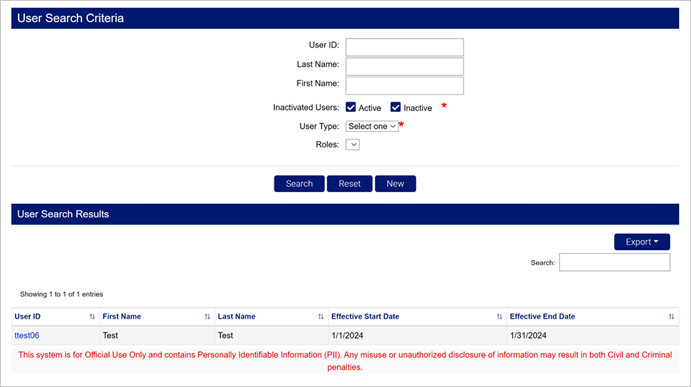Focus the User ID input field
Viewport: 691px width, 387px height.
pyautogui.click(x=404, y=47)
